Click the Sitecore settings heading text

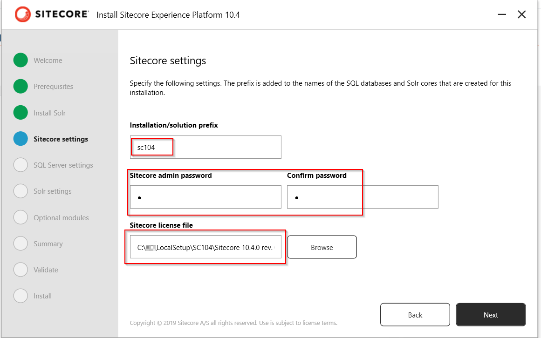(x=168, y=61)
